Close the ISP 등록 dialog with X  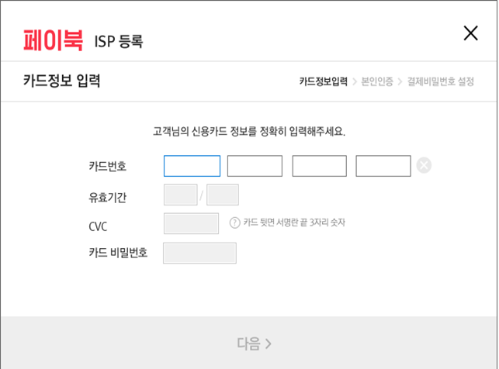pyautogui.click(x=470, y=33)
